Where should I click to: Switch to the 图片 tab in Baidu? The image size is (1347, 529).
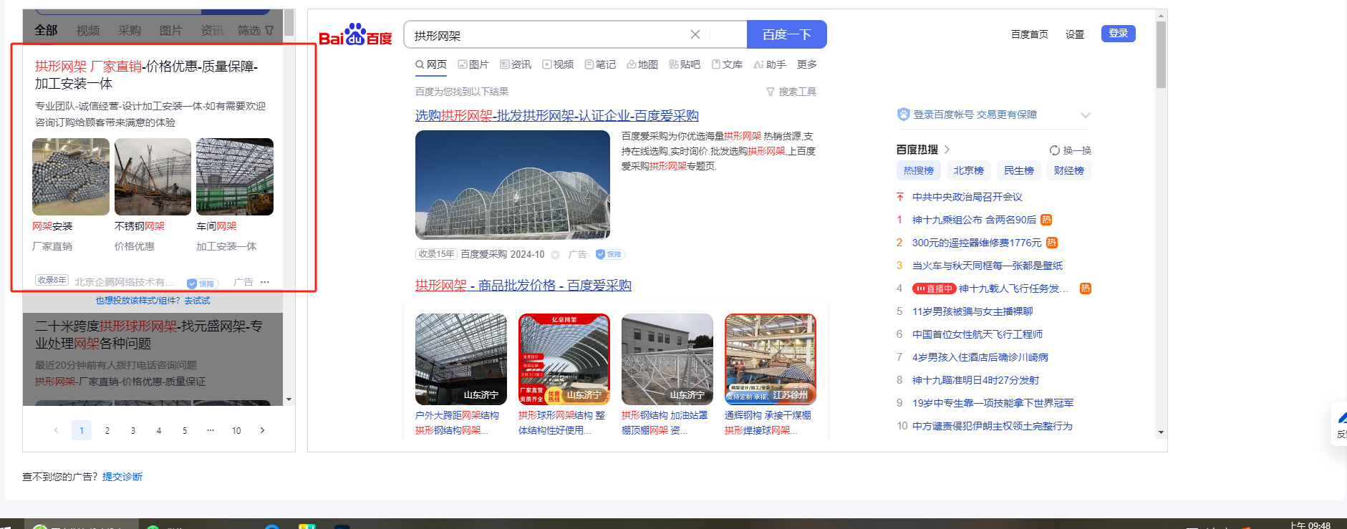coord(473,64)
